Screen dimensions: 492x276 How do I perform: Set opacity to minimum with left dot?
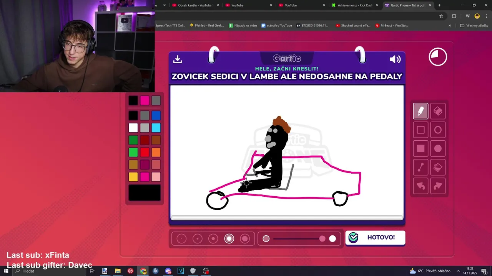pos(266,239)
